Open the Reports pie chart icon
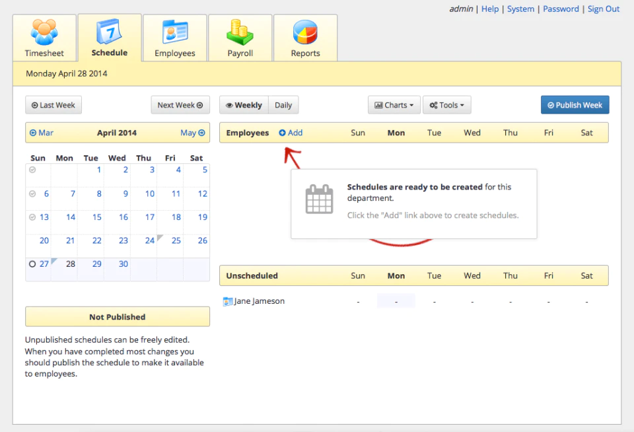Image resolution: width=634 pixels, height=432 pixels. pyautogui.click(x=305, y=32)
